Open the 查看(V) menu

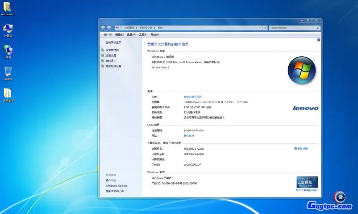(131, 35)
